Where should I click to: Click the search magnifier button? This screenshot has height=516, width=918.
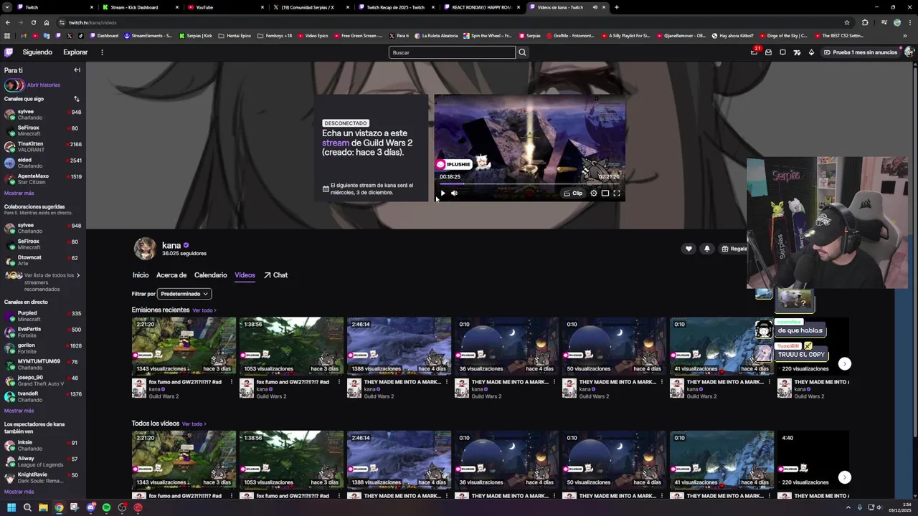[522, 52]
